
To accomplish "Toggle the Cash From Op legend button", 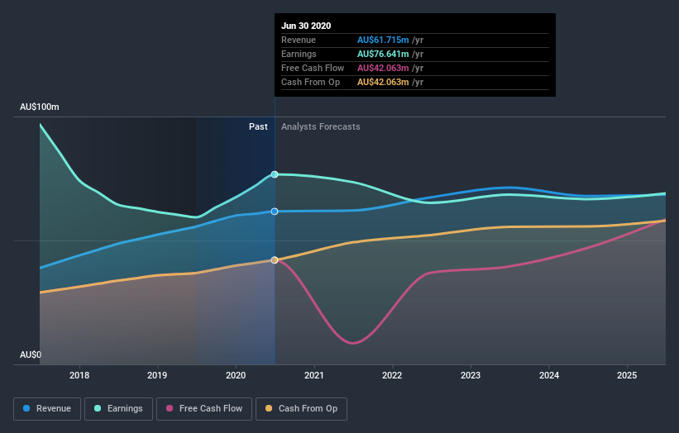I will [x=301, y=409].
